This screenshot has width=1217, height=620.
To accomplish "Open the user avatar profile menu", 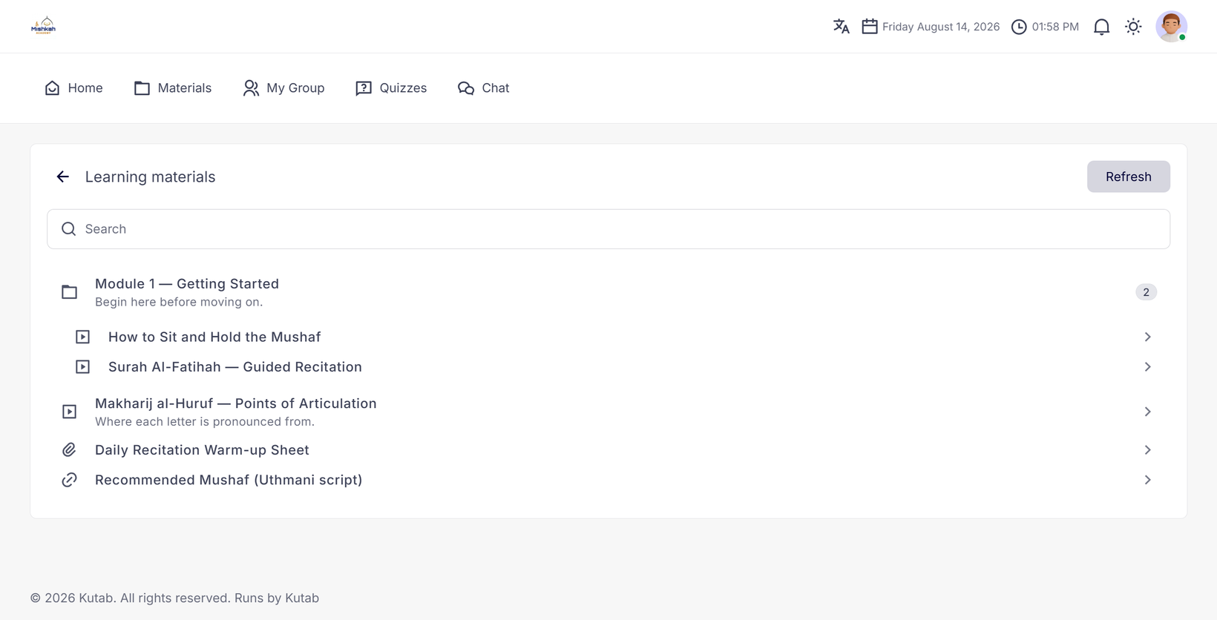I will (1171, 27).
